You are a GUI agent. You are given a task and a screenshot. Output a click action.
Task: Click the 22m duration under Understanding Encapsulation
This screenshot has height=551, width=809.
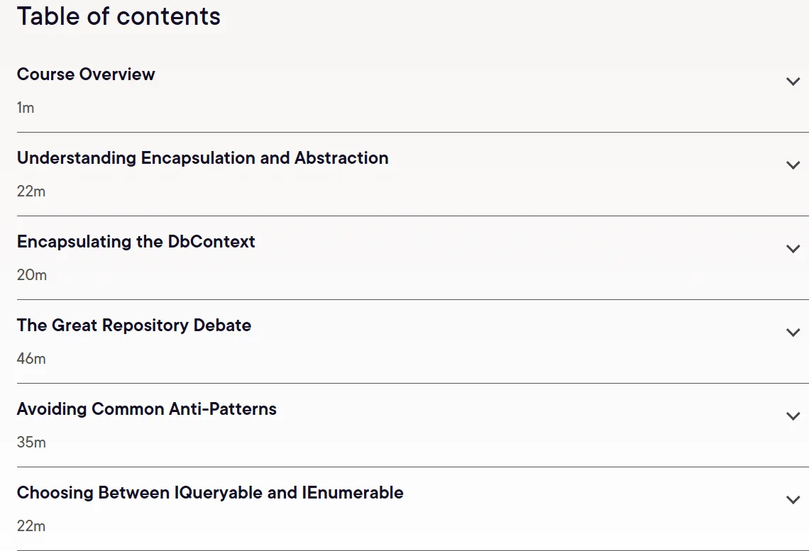click(x=31, y=191)
